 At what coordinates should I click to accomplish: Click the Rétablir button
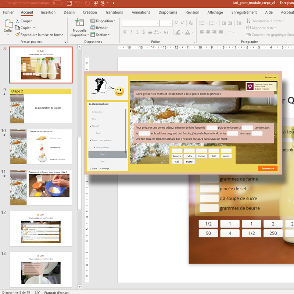[99, 28]
